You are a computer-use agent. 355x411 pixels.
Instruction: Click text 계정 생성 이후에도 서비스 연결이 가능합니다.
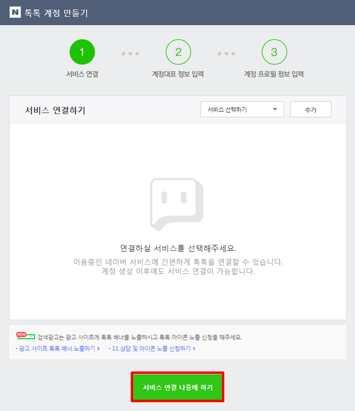pyautogui.click(x=178, y=271)
